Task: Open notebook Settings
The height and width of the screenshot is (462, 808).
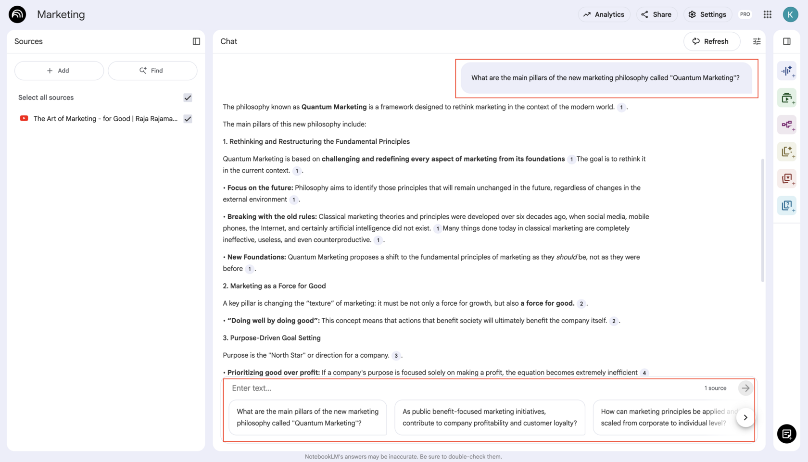Action: [x=707, y=14]
